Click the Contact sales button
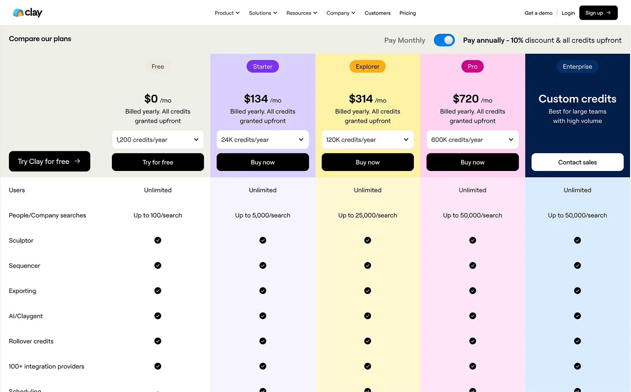Viewport: 631px width, 392px height. point(577,162)
